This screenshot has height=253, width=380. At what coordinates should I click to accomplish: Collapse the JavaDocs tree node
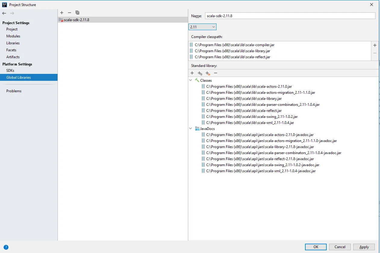(191, 128)
